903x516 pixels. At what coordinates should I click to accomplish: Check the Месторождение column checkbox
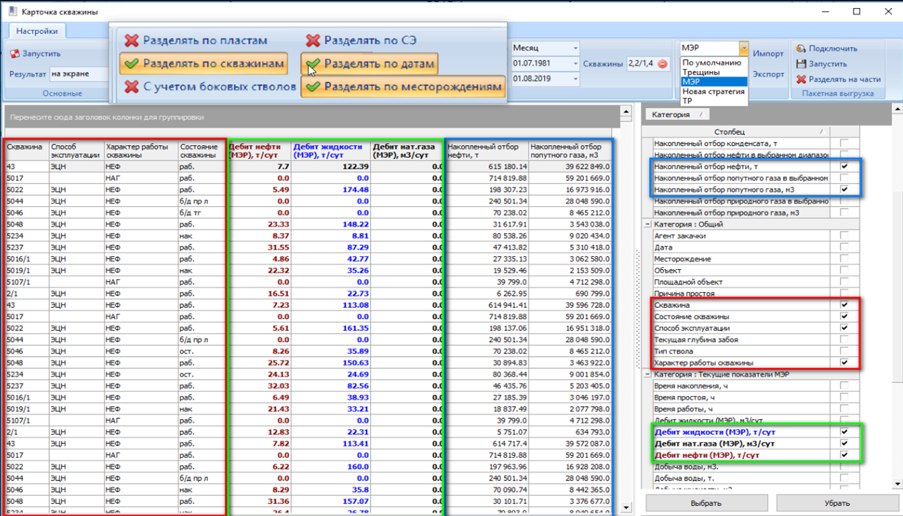pos(844,259)
